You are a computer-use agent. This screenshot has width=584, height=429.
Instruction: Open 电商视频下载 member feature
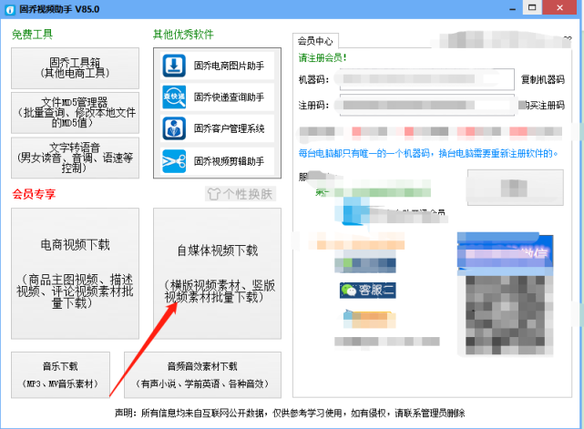point(75,273)
